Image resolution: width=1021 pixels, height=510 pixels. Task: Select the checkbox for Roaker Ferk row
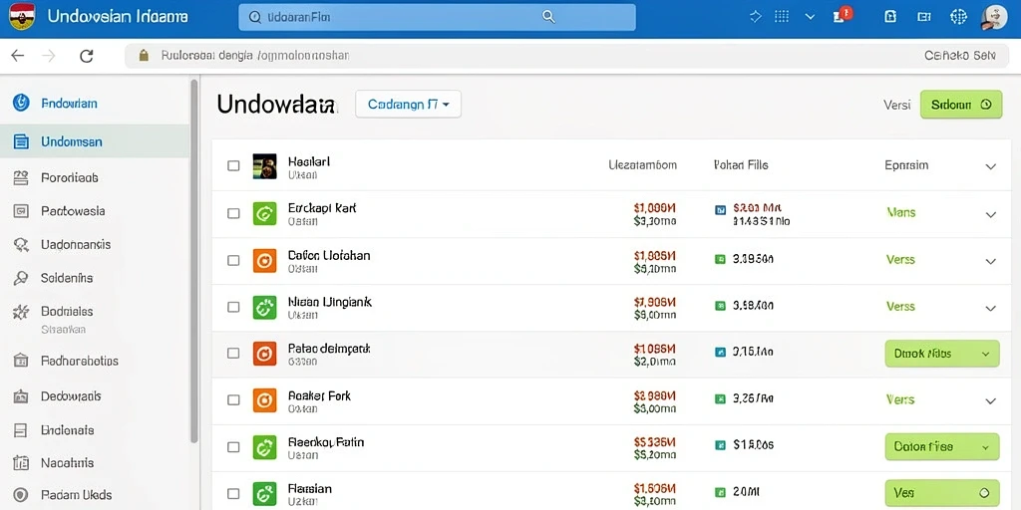[x=233, y=400]
